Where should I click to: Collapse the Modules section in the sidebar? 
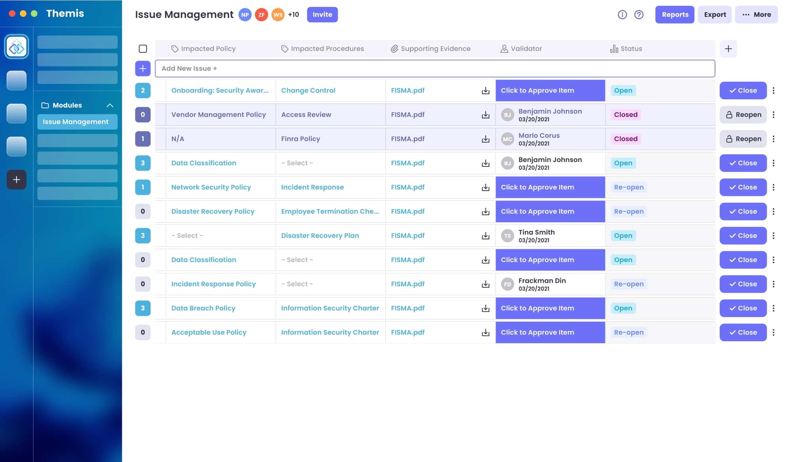point(110,105)
